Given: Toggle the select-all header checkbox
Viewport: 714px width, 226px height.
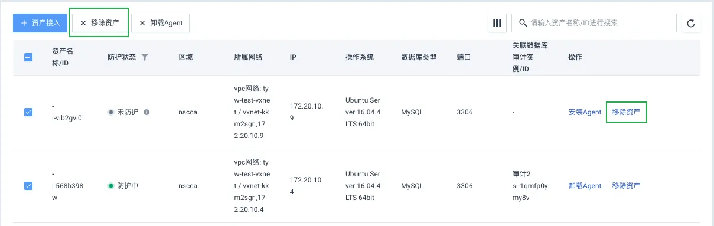Looking at the screenshot, I should [x=28, y=57].
